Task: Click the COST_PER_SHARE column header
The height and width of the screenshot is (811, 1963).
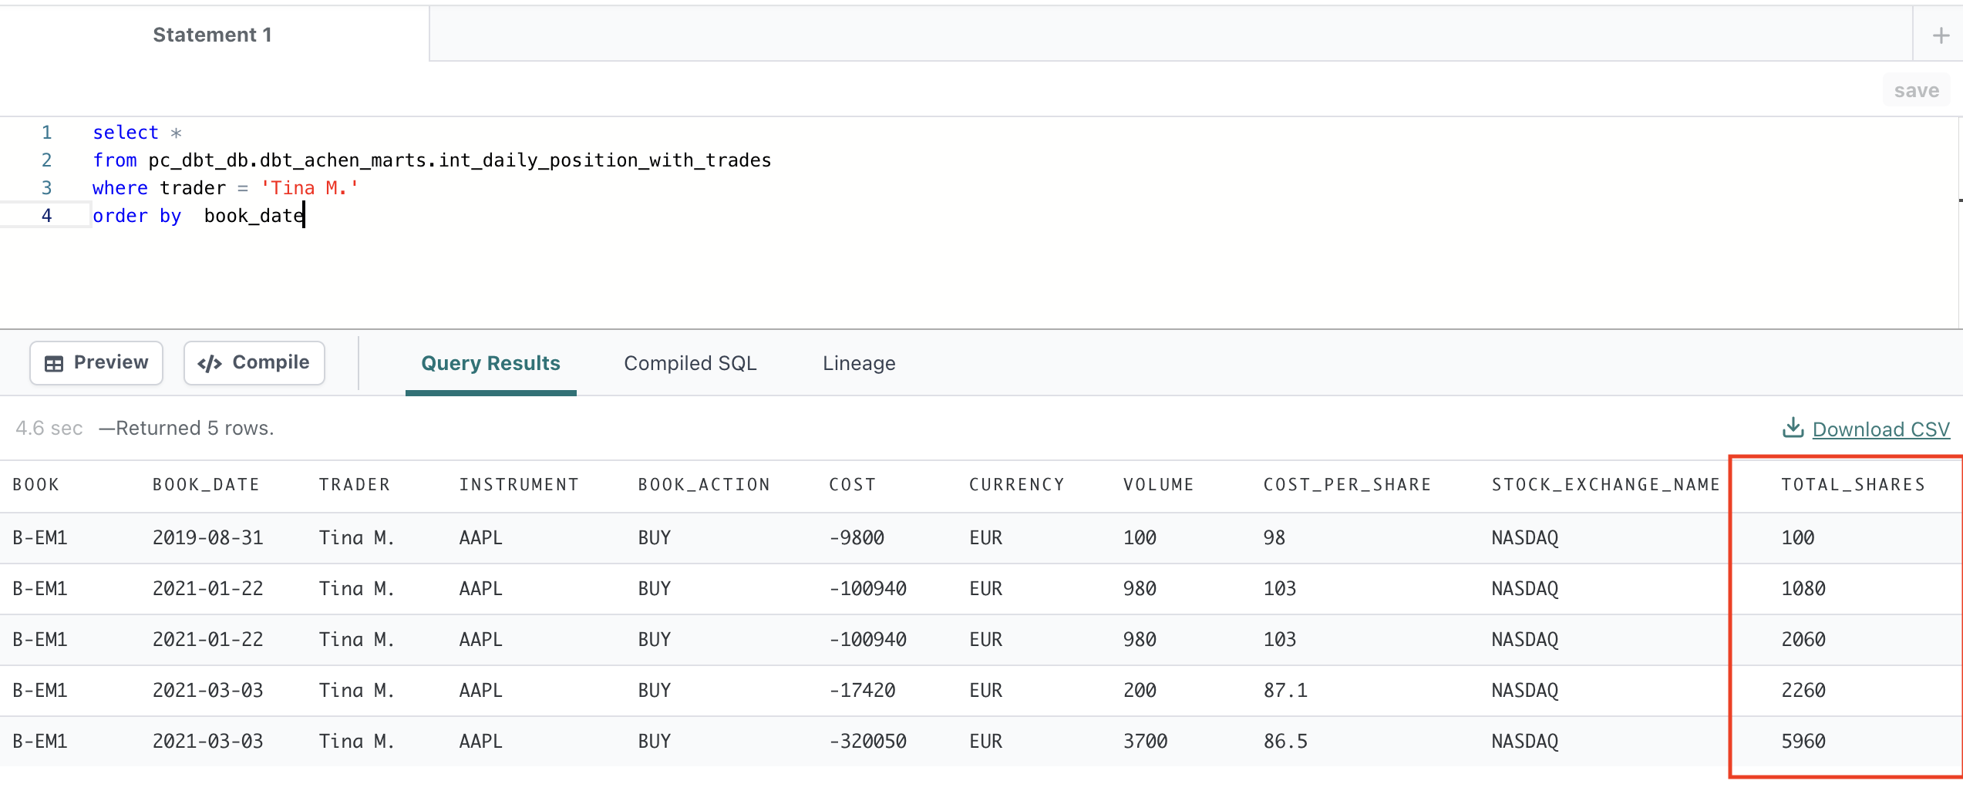Action: [1346, 485]
